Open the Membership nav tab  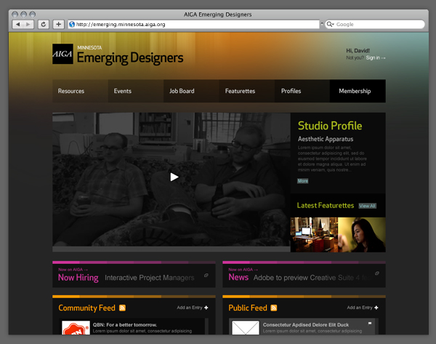(358, 91)
